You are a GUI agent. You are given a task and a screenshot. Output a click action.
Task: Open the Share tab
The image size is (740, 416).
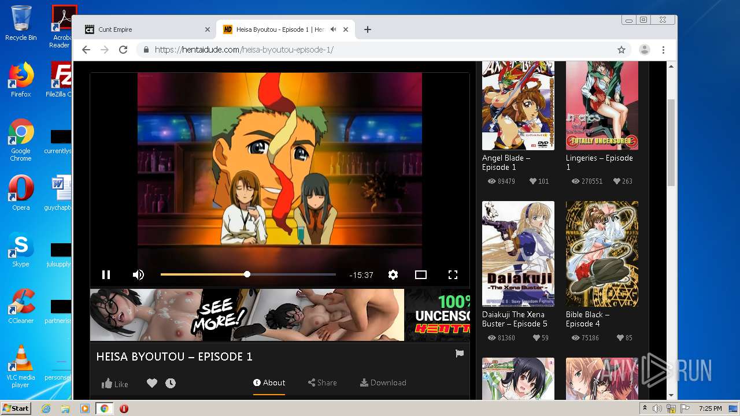pyautogui.click(x=322, y=382)
